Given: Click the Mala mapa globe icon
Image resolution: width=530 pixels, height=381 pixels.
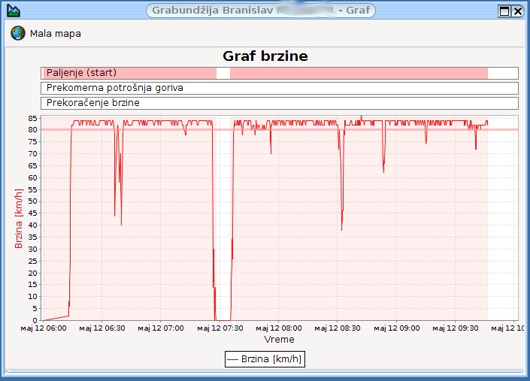Looking at the screenshot, I should coord(17,33).
